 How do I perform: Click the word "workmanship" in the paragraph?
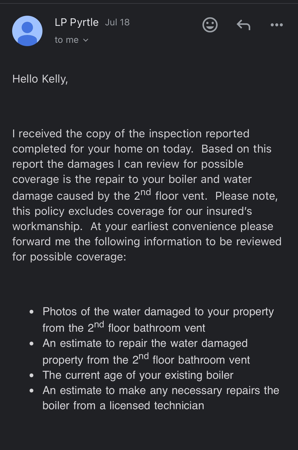click(x=47, y=226)
